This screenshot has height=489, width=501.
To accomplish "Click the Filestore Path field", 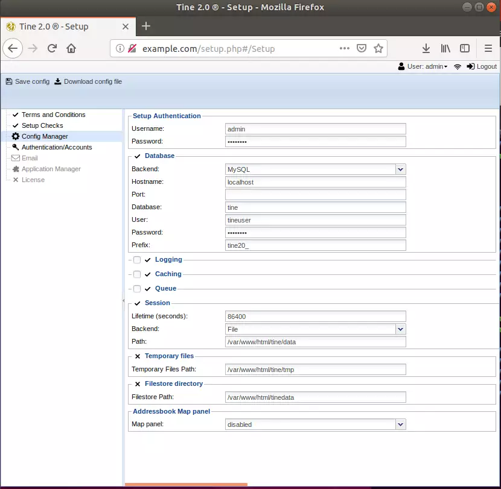I will [315, 397].
